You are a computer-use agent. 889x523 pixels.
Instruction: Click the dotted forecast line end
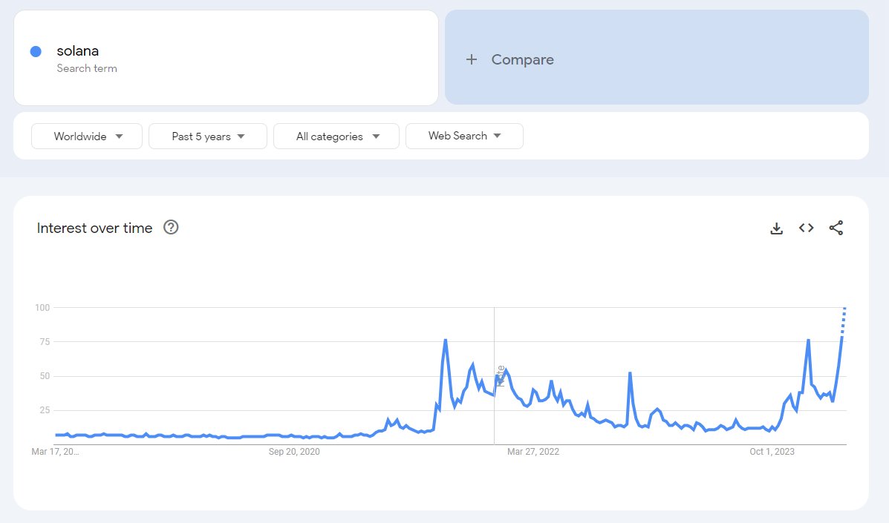click(x=844, y=309)
